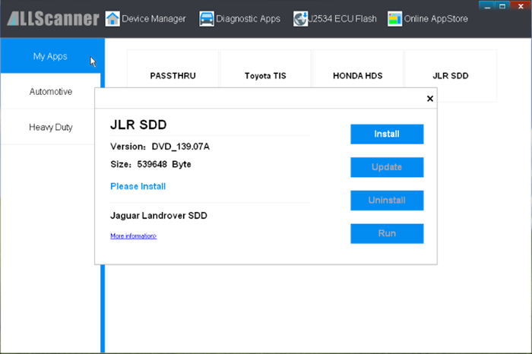This screenshot has height=354, width=532.
Task: Close the JLR SDD dialog
Action: [430, 98]
